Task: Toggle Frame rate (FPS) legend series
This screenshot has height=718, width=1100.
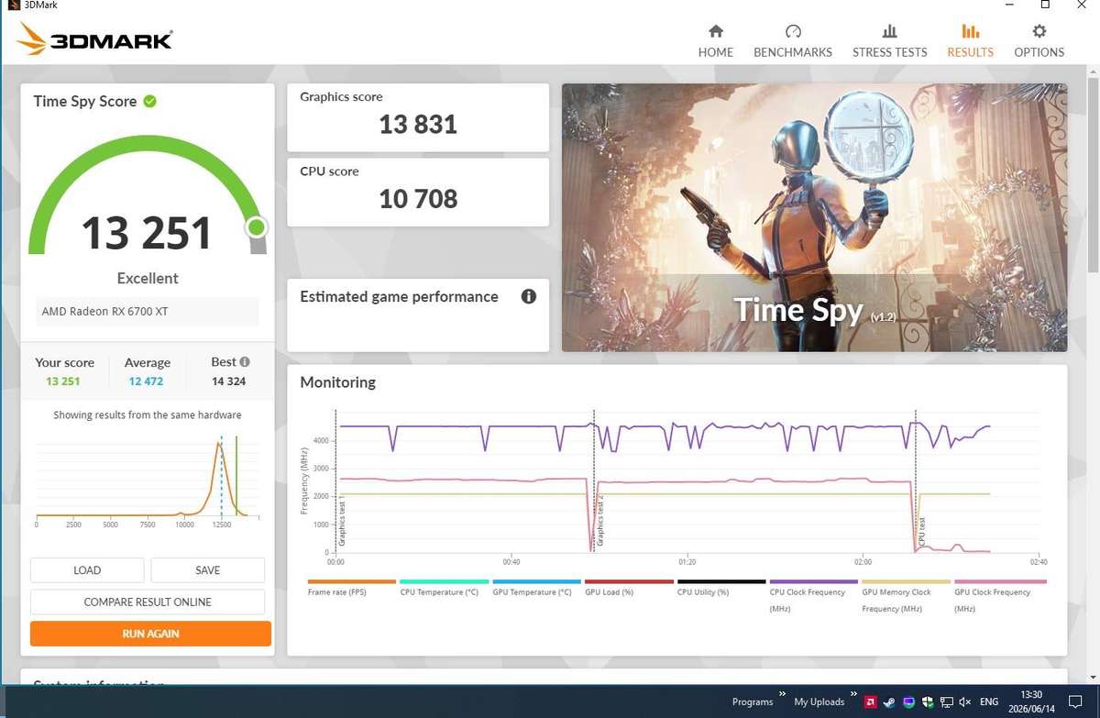Action: click(352, 589)
